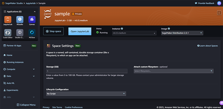The width and height of the screenshot is (223, 109).
Task: Open Running instances in the sidebar
Action: click(13, 62)
